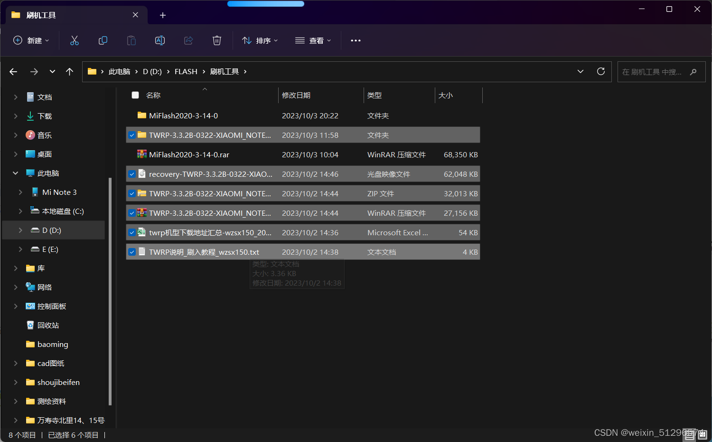Expand the 网络 tree node

click(x=16, y=287)
